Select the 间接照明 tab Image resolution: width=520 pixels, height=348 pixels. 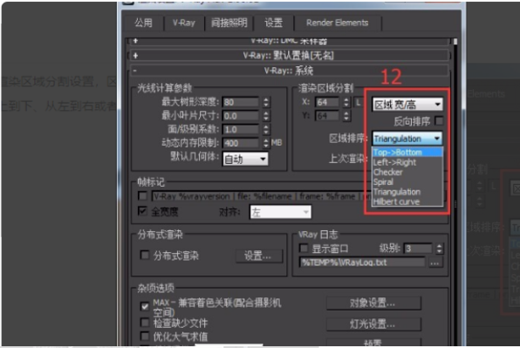pos(229,23)
